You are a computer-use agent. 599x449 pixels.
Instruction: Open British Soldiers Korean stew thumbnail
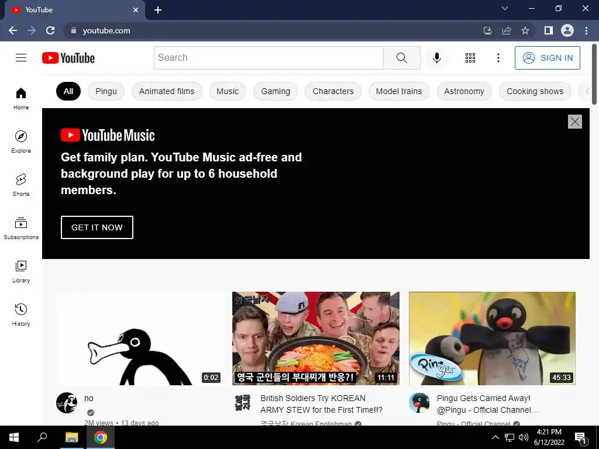click(316, 339)
